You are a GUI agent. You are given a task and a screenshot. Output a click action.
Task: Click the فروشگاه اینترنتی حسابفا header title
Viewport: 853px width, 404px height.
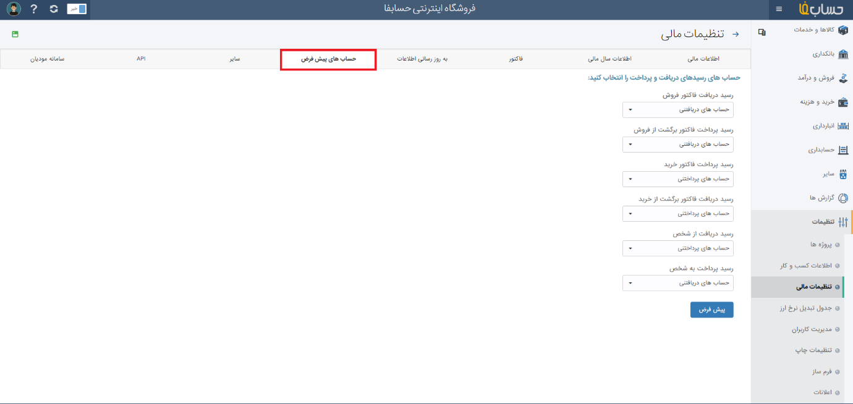tap(430, 9)
